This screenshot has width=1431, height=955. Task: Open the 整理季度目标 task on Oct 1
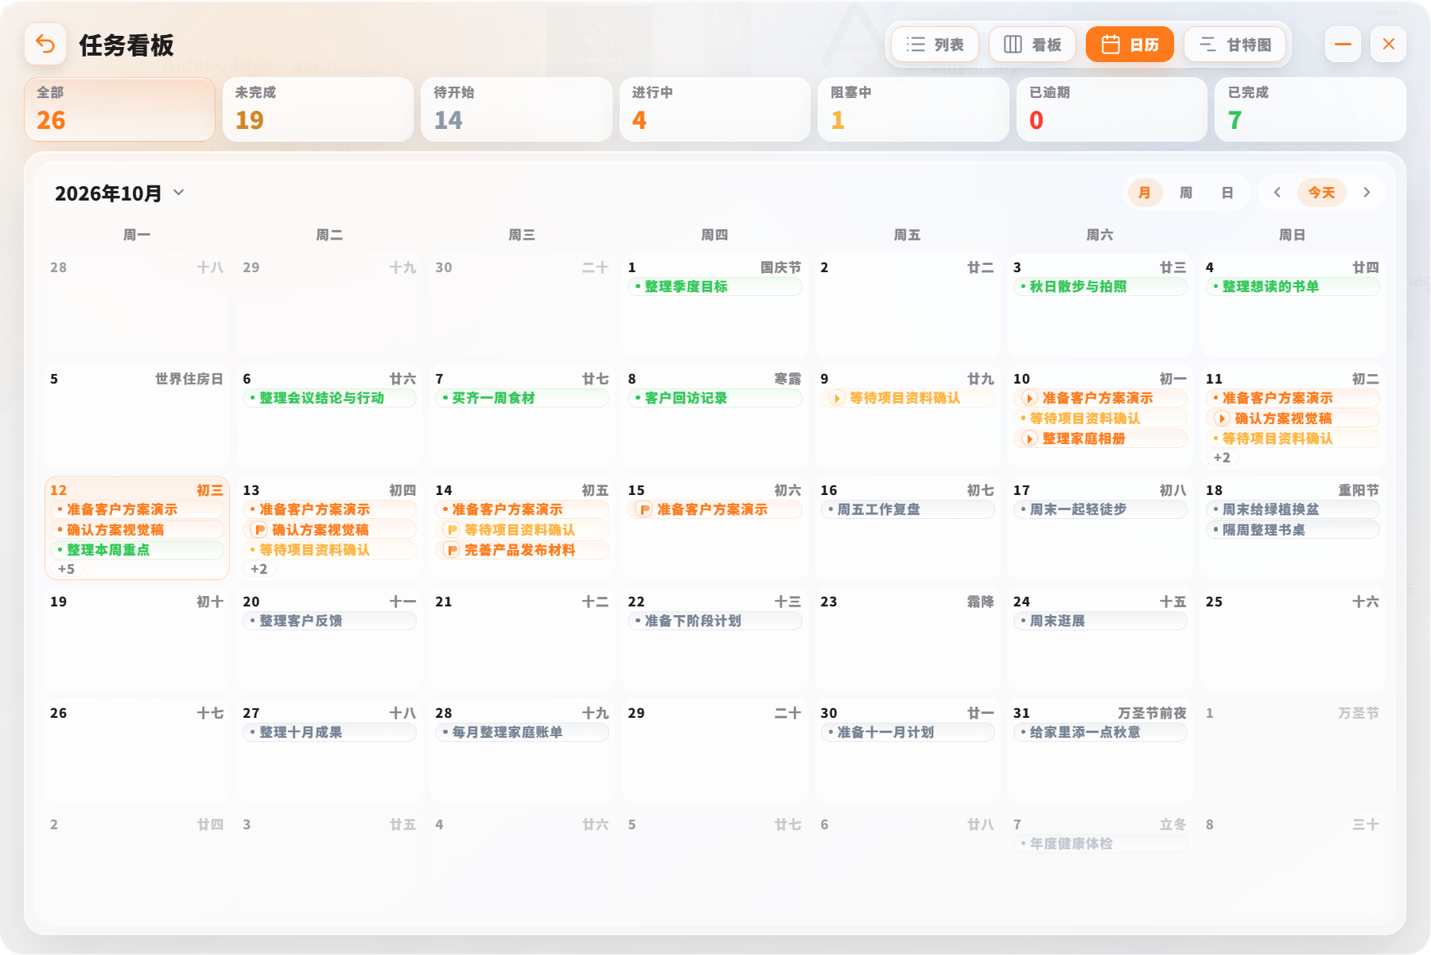pyautogui.click(x=715, y=286)
